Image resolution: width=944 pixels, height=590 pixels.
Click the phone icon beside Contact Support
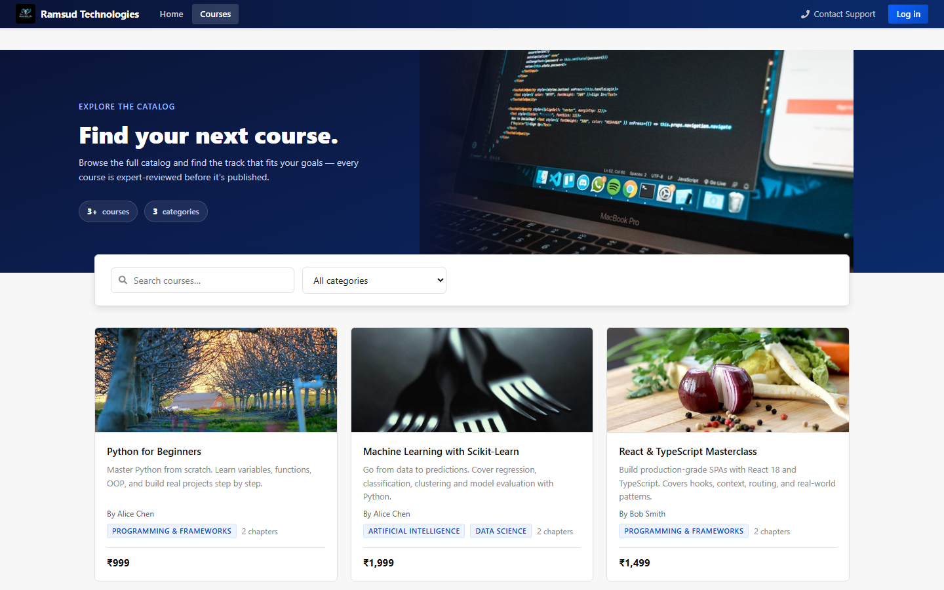pyautogui.click(x=805, y=14)
